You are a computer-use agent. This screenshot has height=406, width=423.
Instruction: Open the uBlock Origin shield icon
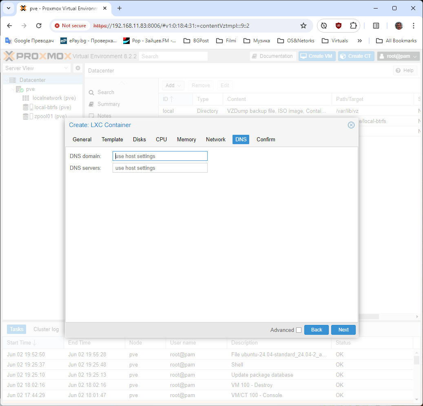pos(339,26)
